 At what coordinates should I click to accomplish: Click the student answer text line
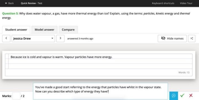[61, 57]
